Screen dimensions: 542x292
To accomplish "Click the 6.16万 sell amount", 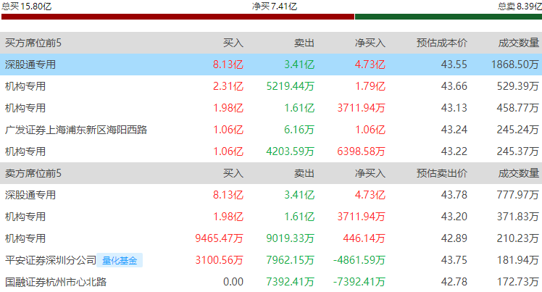I will pyautogui.click(x=299, y=130).
